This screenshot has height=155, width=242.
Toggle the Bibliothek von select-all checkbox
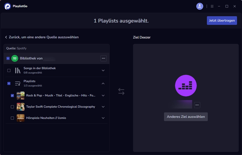tap(8, 58)
